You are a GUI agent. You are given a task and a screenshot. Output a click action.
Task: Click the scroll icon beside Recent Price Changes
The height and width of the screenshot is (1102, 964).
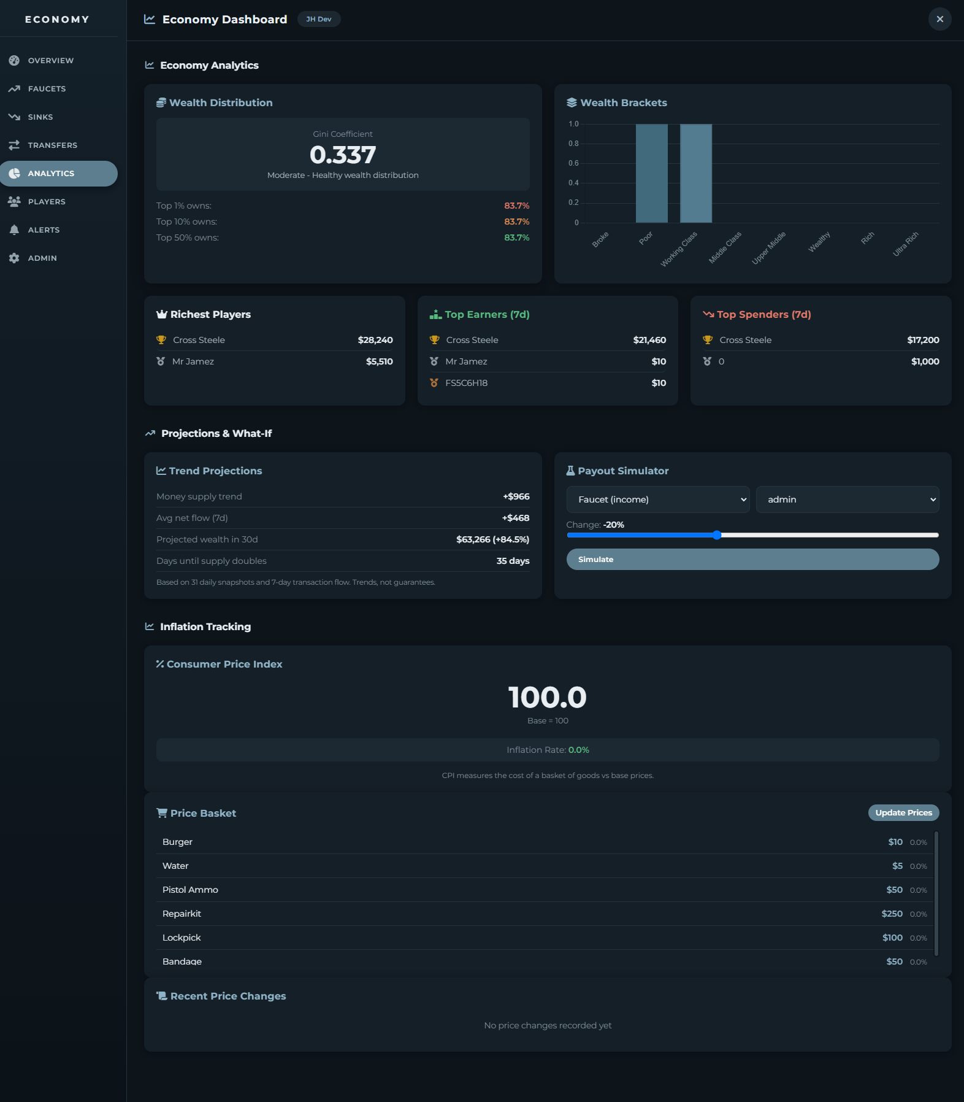pos(162,996)
